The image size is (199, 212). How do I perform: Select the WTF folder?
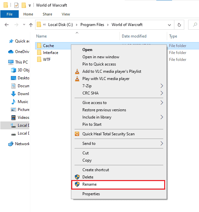tap(47, 60)
